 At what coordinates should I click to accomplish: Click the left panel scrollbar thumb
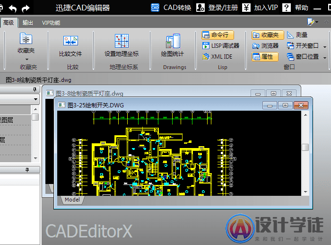(35, 117)
